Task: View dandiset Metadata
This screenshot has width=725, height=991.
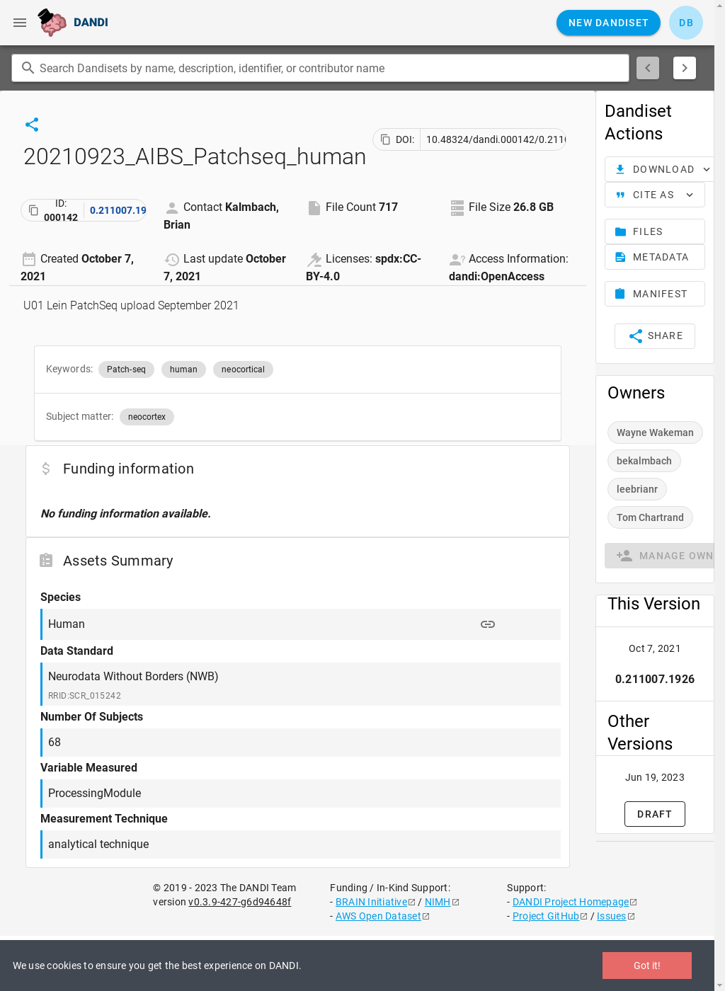Action: 655,257
